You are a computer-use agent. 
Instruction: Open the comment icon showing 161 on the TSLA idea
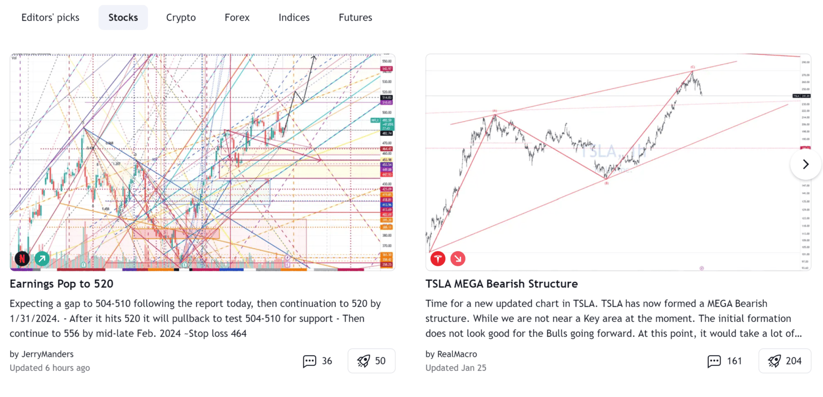coord(714,361)
